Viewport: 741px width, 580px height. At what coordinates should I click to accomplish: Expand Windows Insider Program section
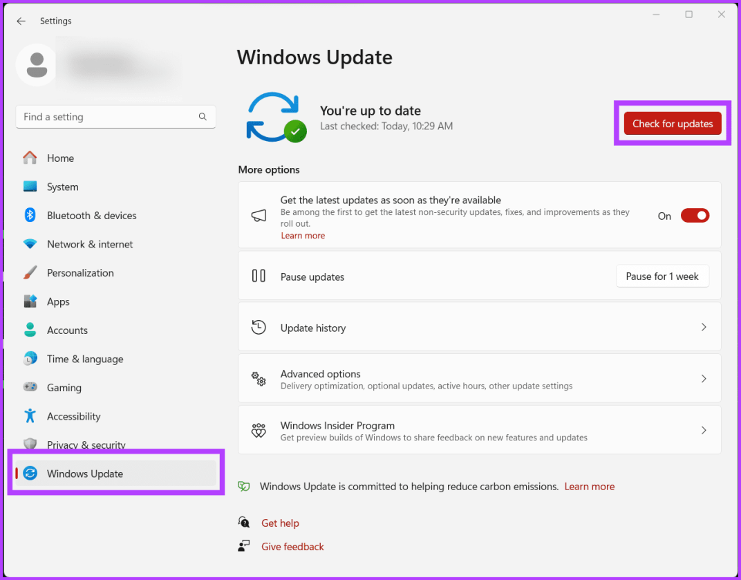click(x=480, y=429)
